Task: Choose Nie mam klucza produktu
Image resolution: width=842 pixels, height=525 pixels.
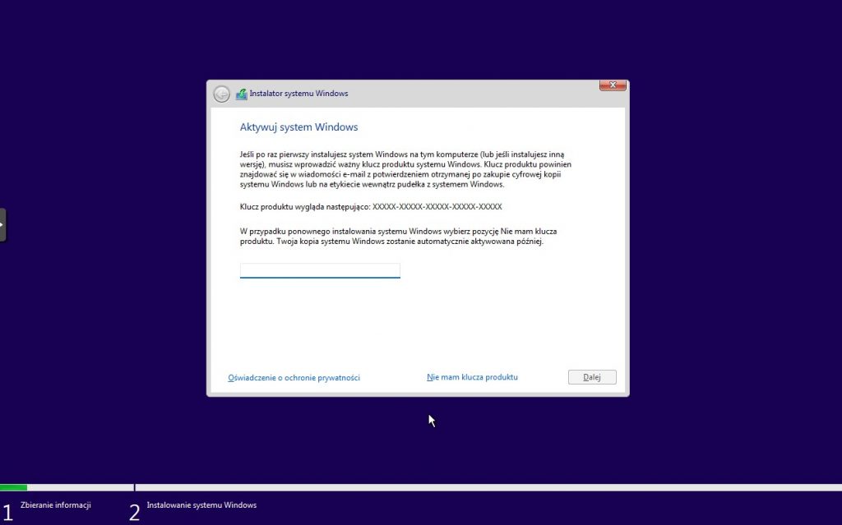Action: 472,377
